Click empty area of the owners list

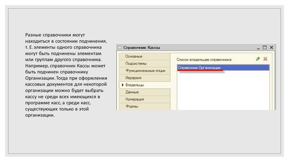(223, 90)
